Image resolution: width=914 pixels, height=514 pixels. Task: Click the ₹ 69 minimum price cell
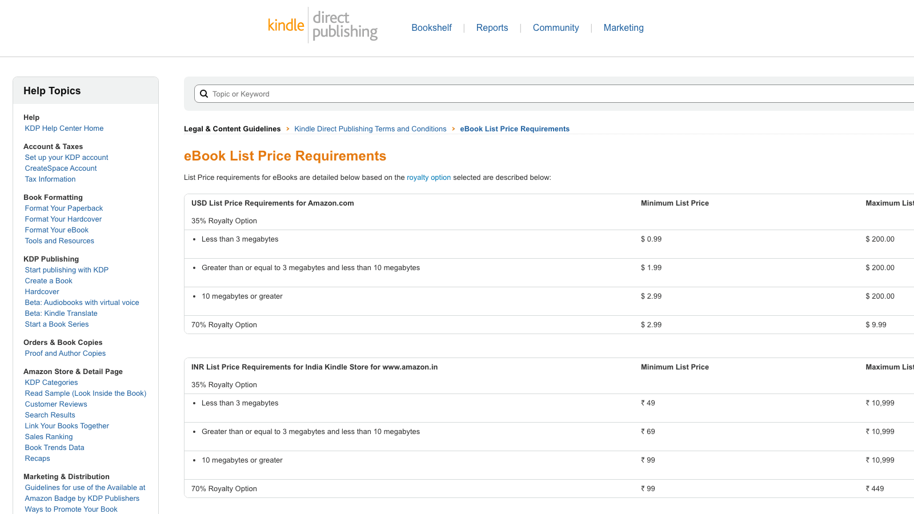tap(648, 432)
